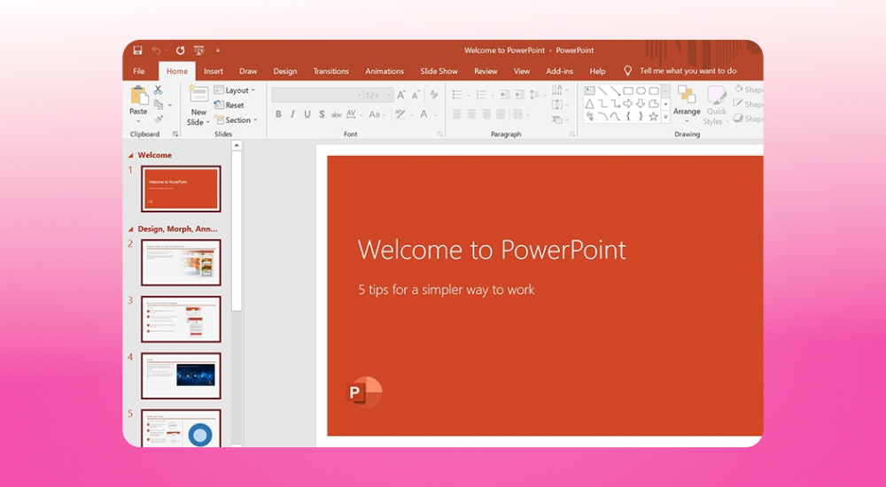Select the Oval shape in gallery

641,90
